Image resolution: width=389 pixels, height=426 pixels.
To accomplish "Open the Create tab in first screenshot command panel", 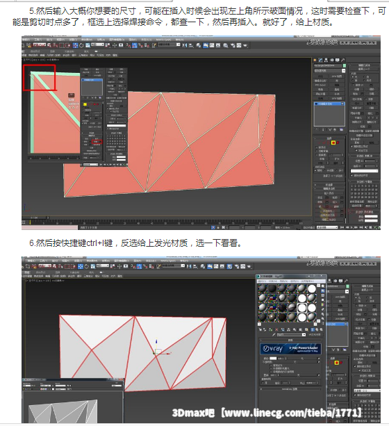I will coord(315,60).
